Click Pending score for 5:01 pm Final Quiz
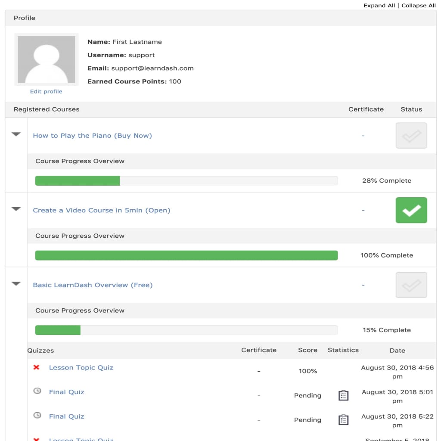 pyautogui.click(x=307, y=395)
